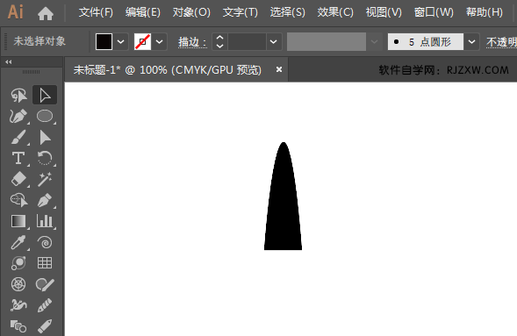The height and width of the screenshot is (336, 517).
Task: Expand the brush definition dropdown arrow
Action: tap(472, 42)
